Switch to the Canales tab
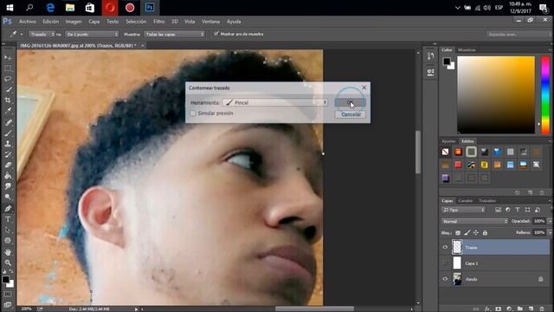The width and height of the screenshot is (554, 312). [465, 200]
